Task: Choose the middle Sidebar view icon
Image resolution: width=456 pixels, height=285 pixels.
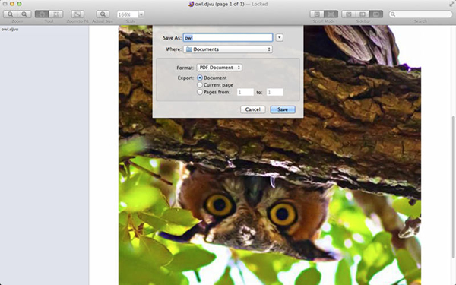Action: coord(363,14)
